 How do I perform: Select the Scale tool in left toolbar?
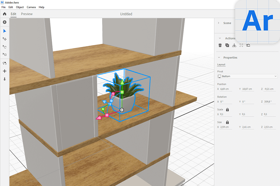pyautogui.click(x=4, y=55)
